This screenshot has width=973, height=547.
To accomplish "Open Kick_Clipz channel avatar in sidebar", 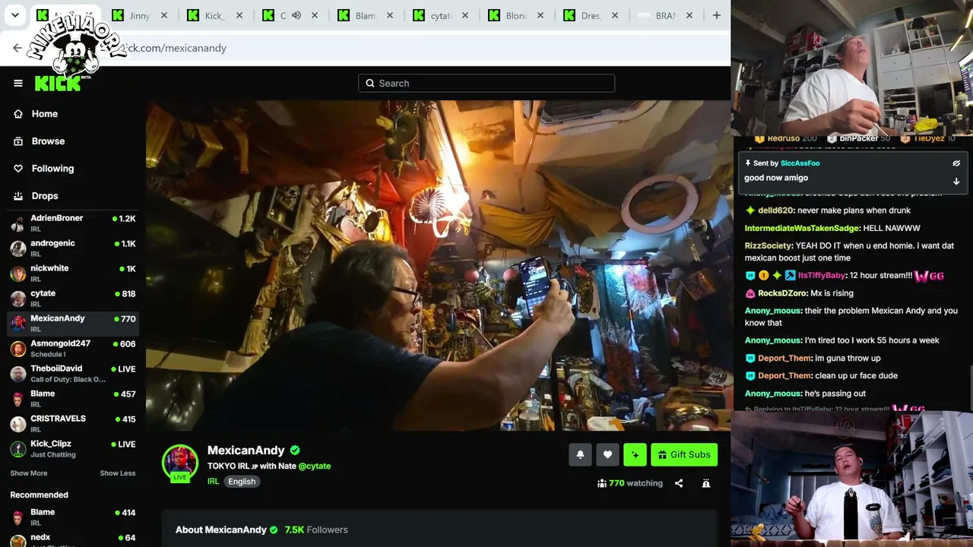I will point(17,449).
